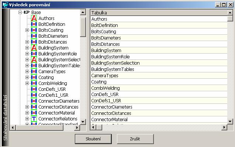Expand the BuildingSystemTables tree node
The width and height of the screenshot is (235, 147).
point(27,65)
